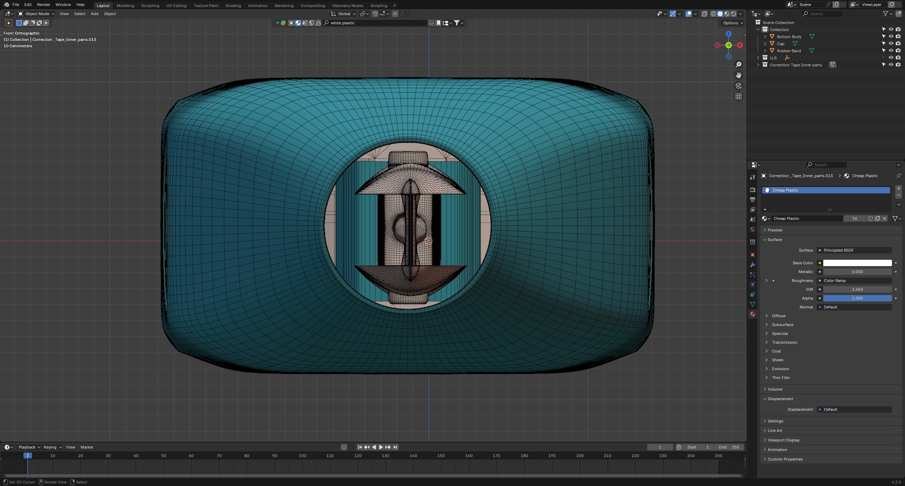Open the File menu
Image resolution: width=905 pixels, height=486 pixels.
[x=16, y=5]
